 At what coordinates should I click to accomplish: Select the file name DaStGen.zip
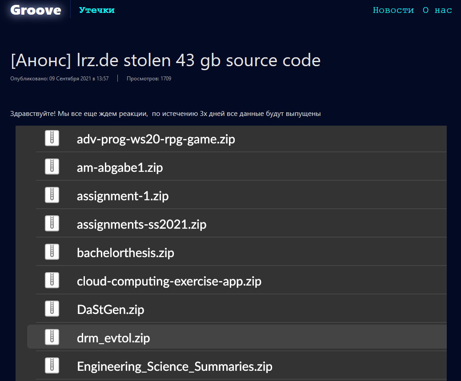111,310
